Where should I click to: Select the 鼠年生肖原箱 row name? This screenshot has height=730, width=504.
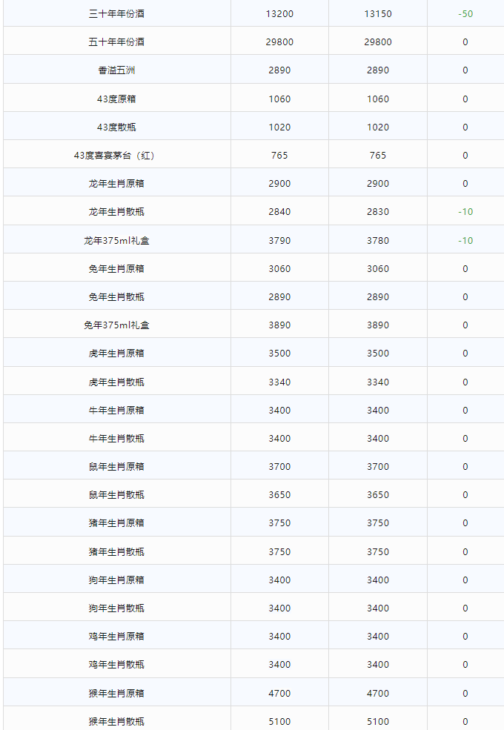[x=116, y=466]
